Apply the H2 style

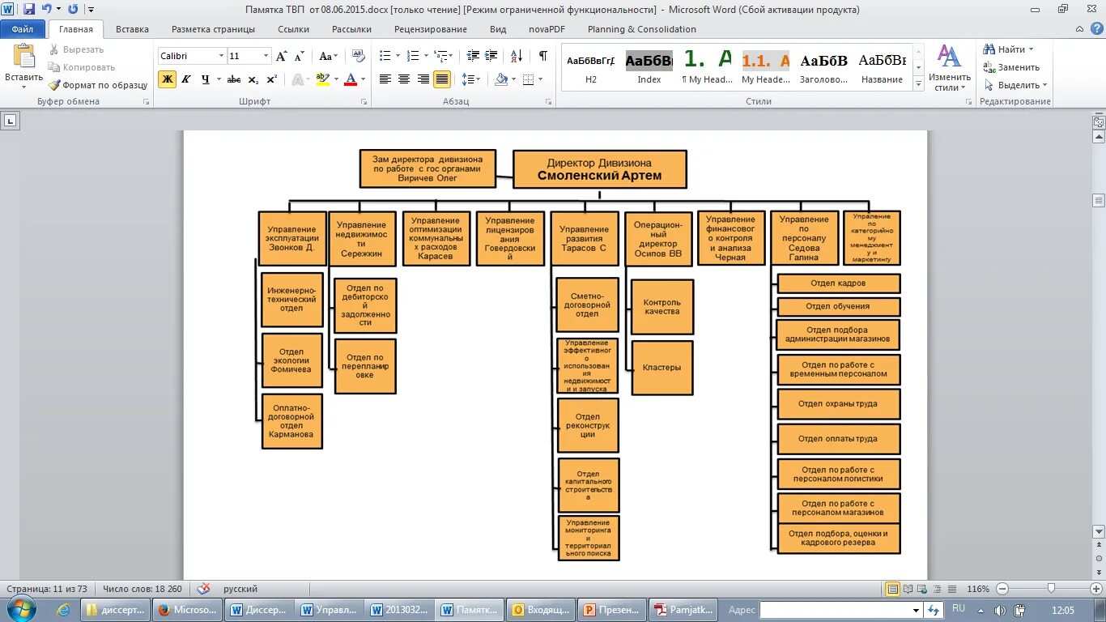point(591,67)
